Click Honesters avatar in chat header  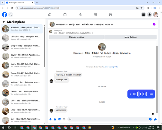point(52,24)
